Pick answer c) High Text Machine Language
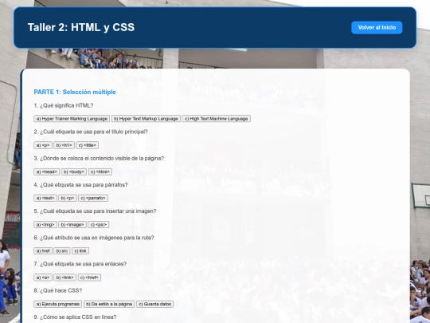430x323 pixels. (216, 119)
